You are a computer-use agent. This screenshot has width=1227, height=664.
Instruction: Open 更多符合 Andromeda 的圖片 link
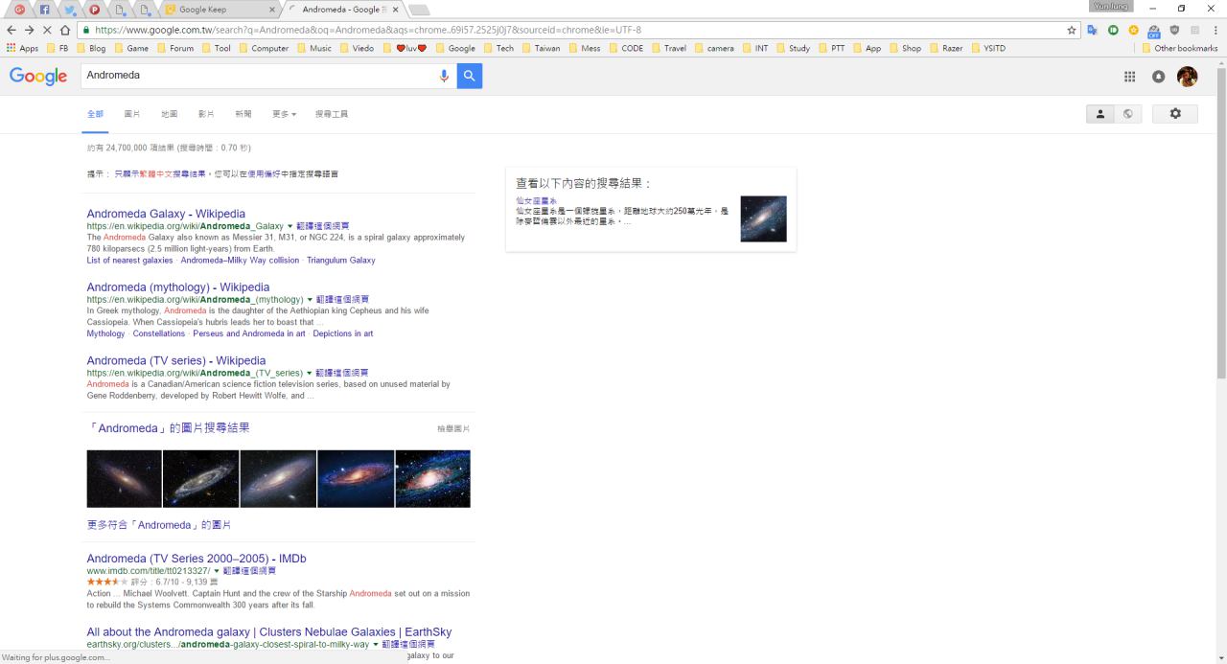[x=159, y=525]
